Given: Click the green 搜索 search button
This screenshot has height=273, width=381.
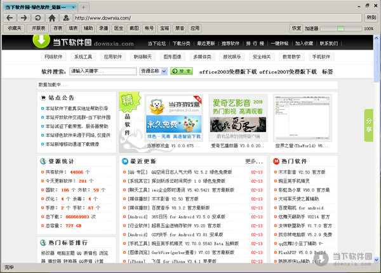Looking at the screenshot, I should click(182, 71).
